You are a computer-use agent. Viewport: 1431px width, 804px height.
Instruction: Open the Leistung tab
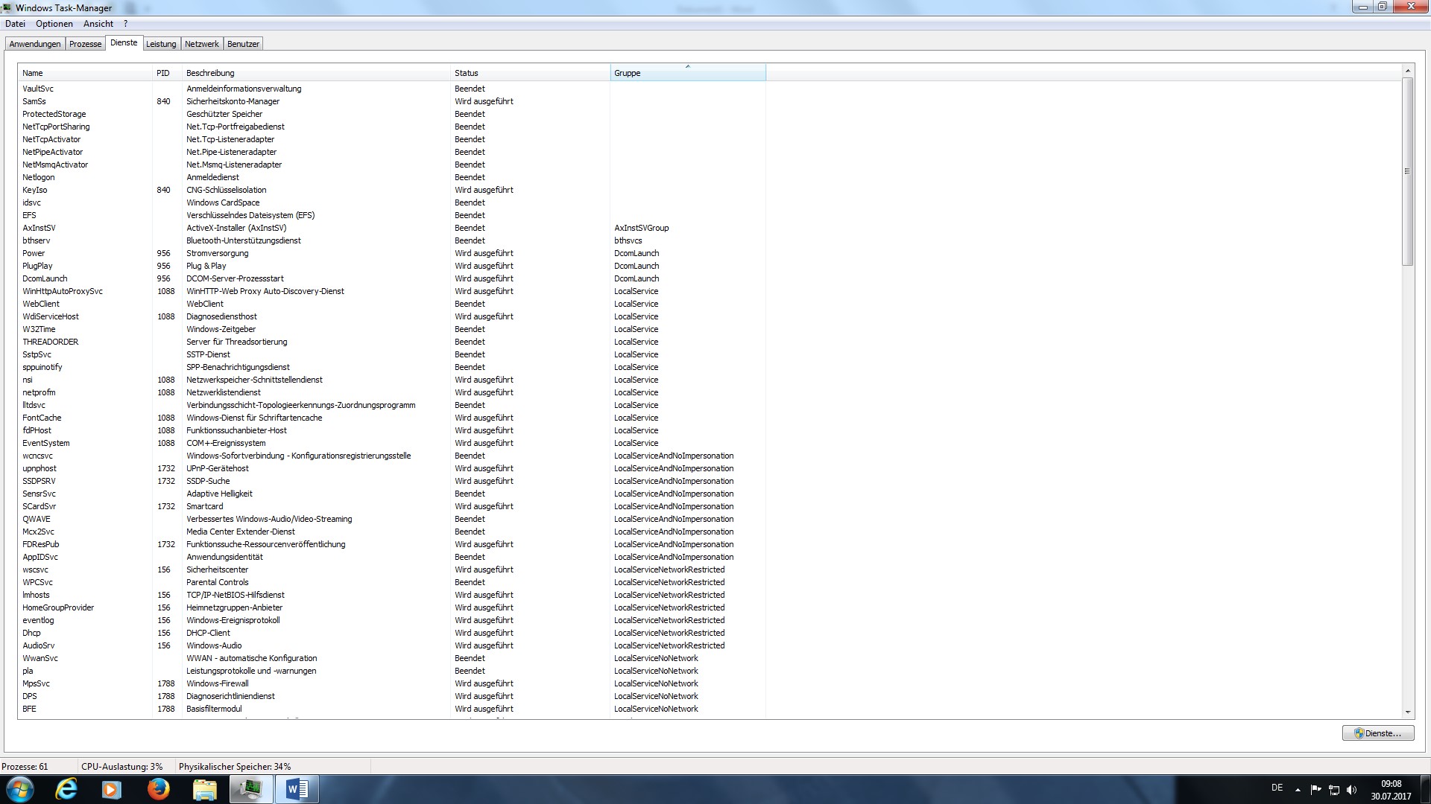161,44
